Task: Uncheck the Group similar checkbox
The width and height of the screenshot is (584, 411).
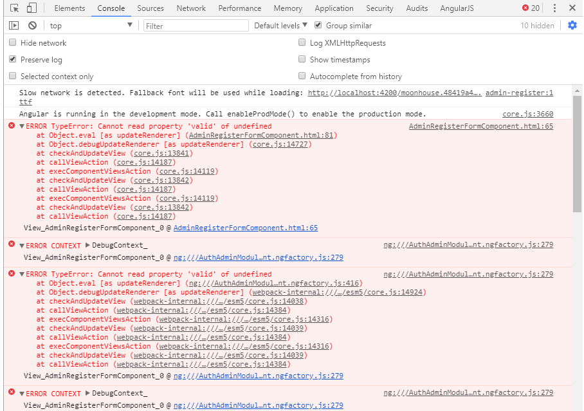Action: click(318, 25)
